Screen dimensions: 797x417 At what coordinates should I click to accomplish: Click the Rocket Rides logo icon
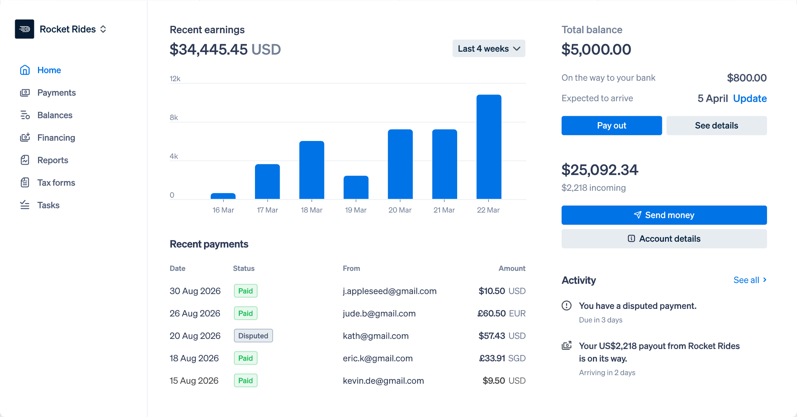tap(24, 29)
